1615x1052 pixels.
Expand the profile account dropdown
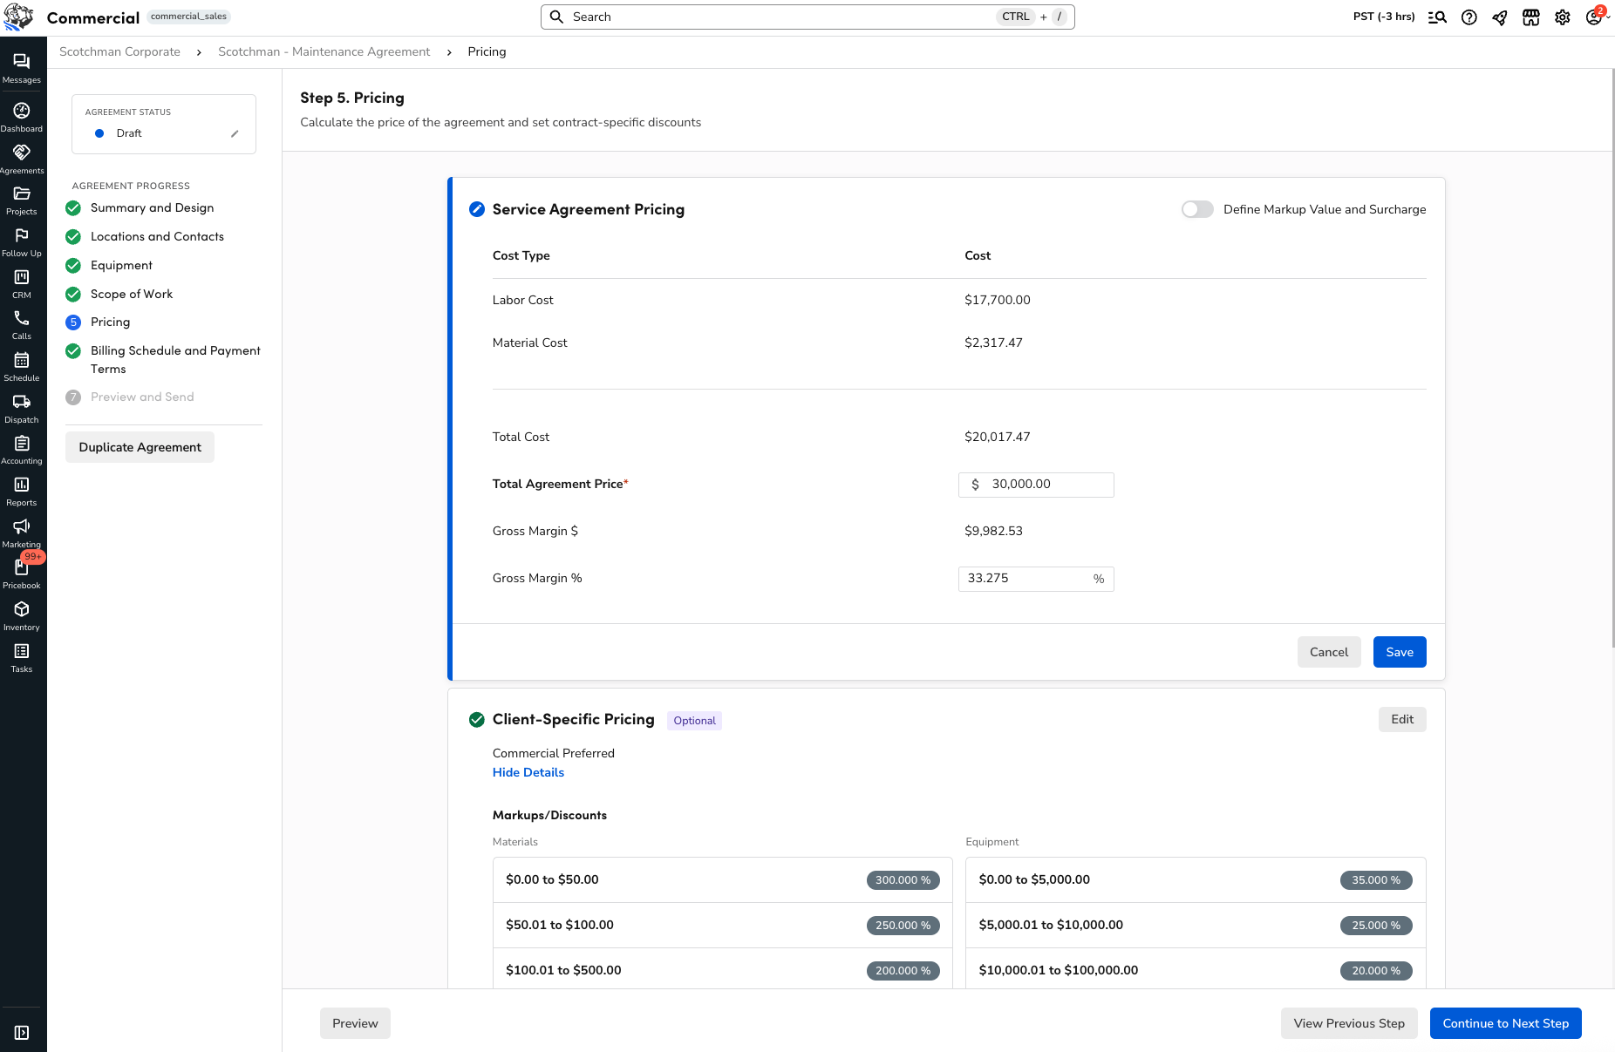pyautogui.click(x=1594, y=17)
